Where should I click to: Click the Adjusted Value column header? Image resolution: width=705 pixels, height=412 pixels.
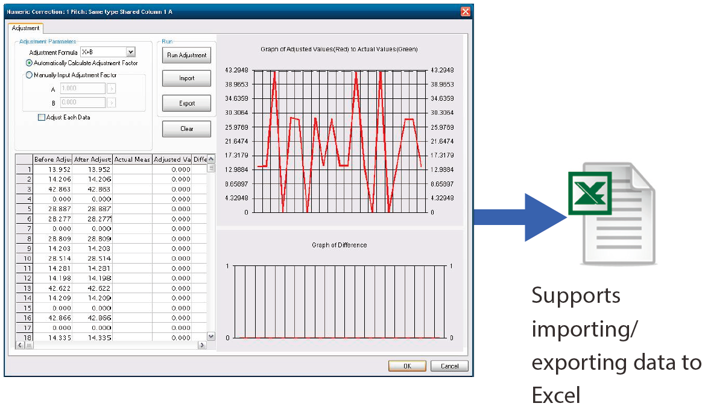[172, 159]
